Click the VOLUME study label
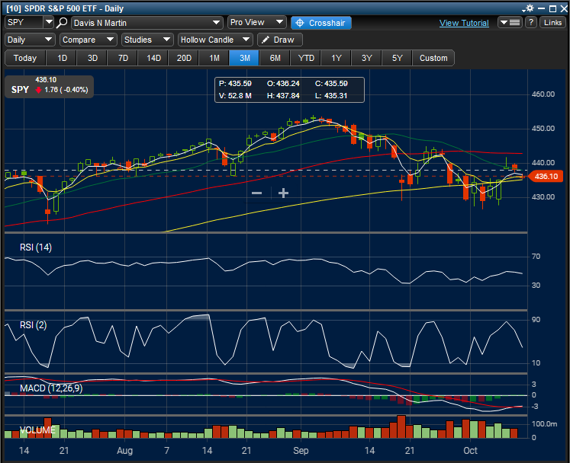 (x=37, y=430)
